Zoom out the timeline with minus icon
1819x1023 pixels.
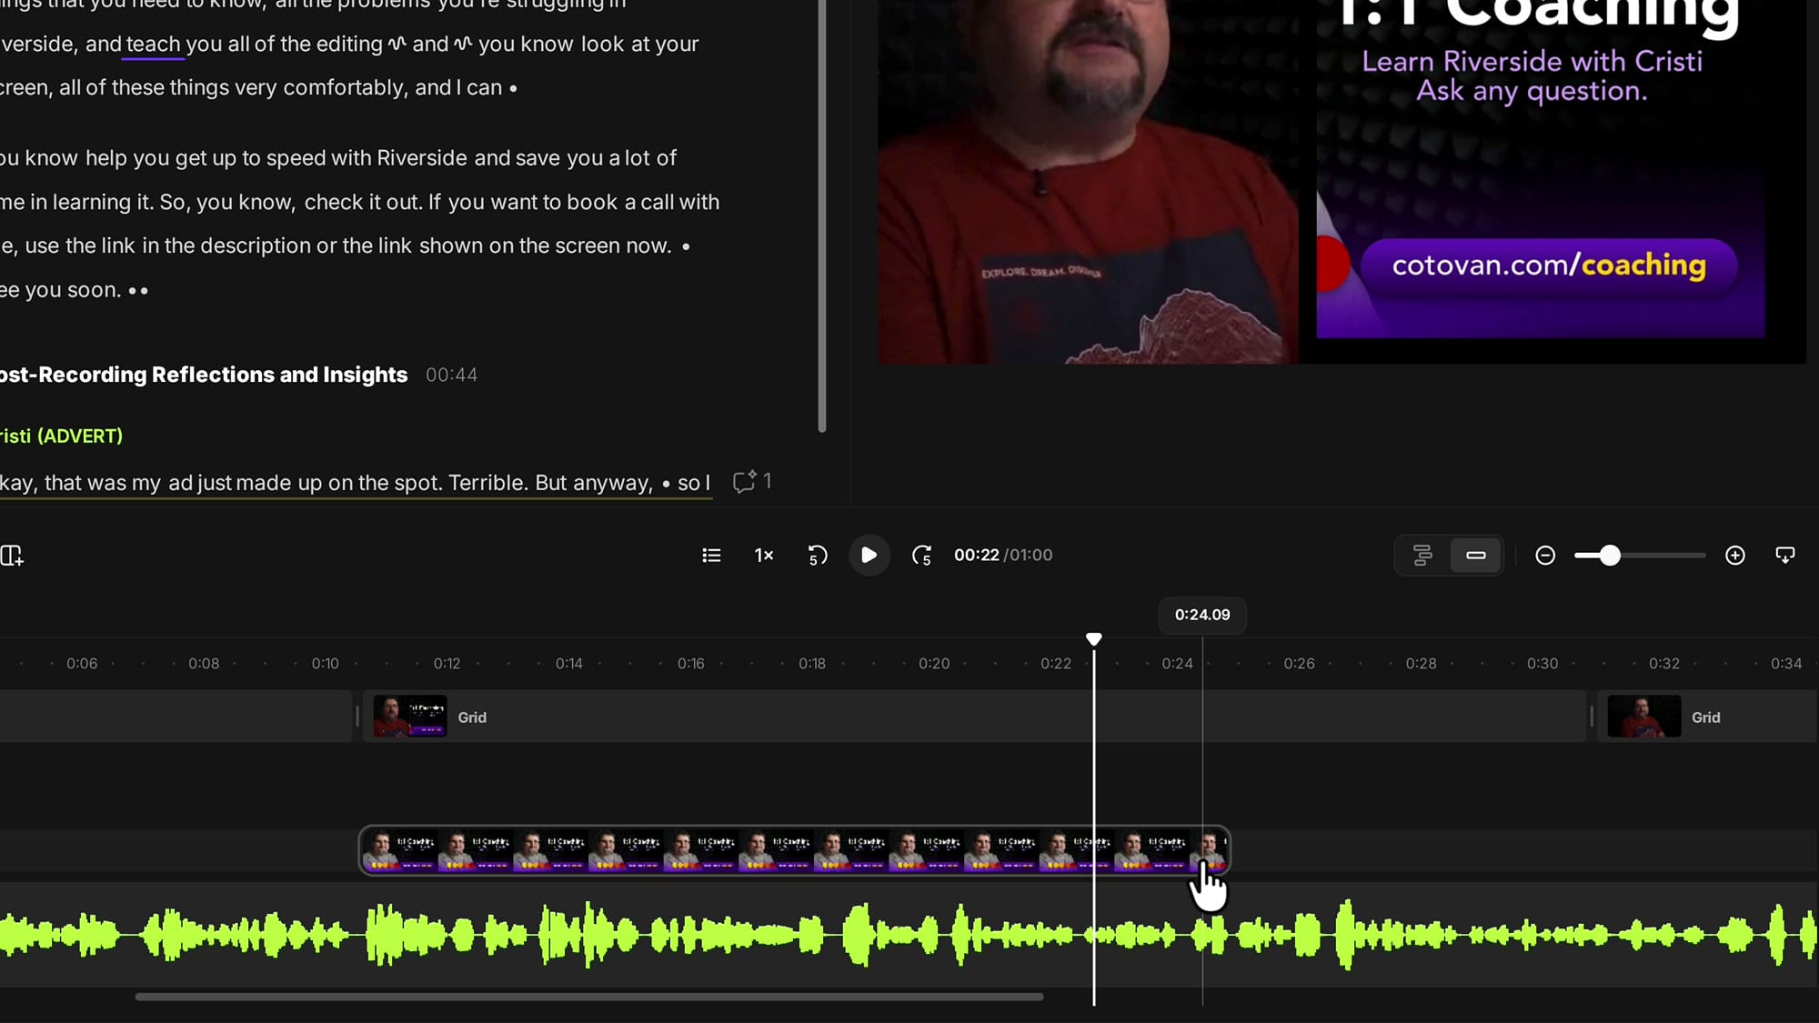pyautogui.click(x=1545, y=556)
